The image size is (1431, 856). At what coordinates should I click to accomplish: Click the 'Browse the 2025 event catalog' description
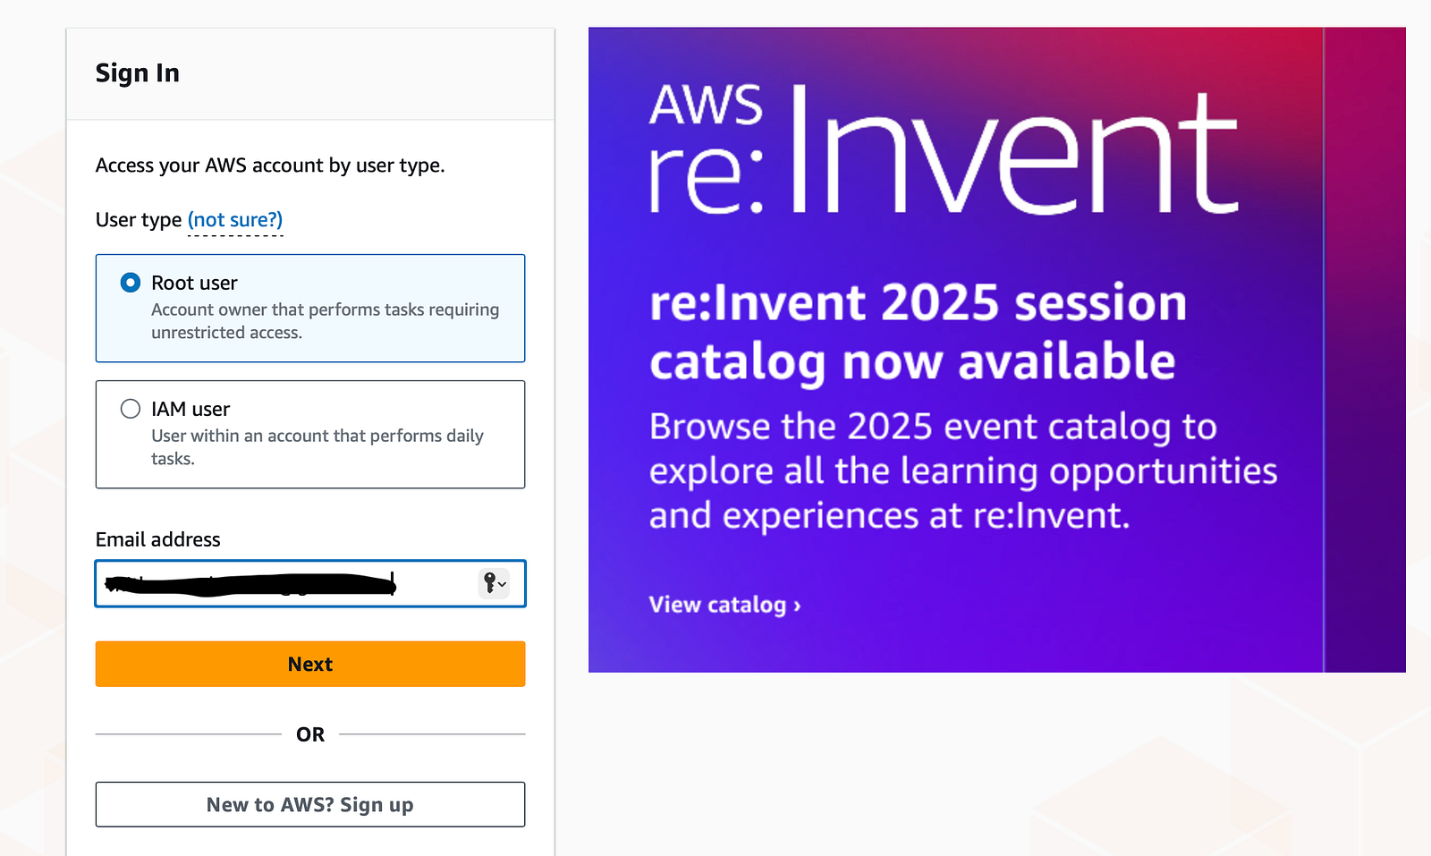[963, 470]
